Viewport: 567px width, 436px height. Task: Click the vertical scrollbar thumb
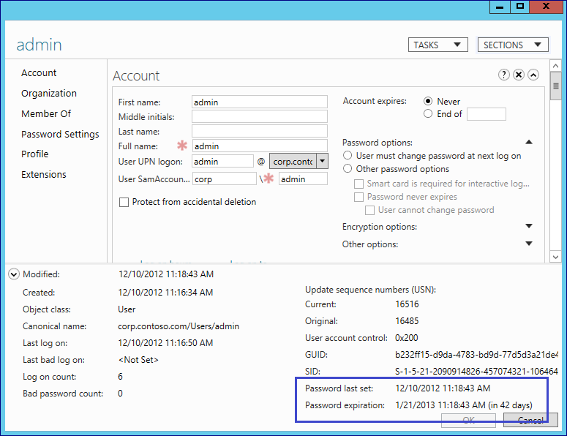(x=556, y=86)
